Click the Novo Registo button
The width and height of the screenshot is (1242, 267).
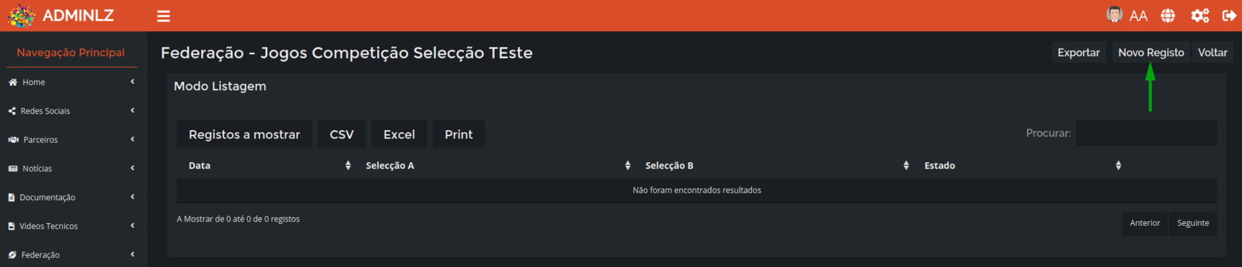(x=1151, y=53)
